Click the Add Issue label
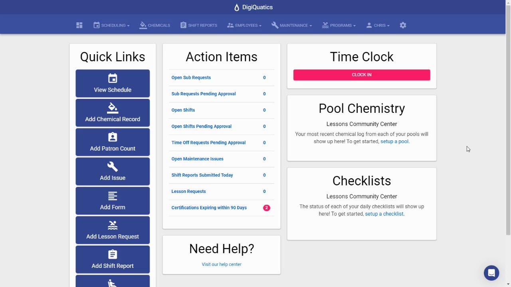 pos(113,178)
